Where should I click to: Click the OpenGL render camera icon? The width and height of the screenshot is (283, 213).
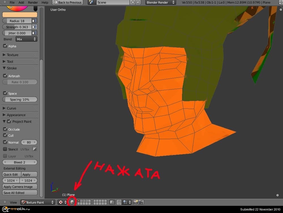point(136,202)
